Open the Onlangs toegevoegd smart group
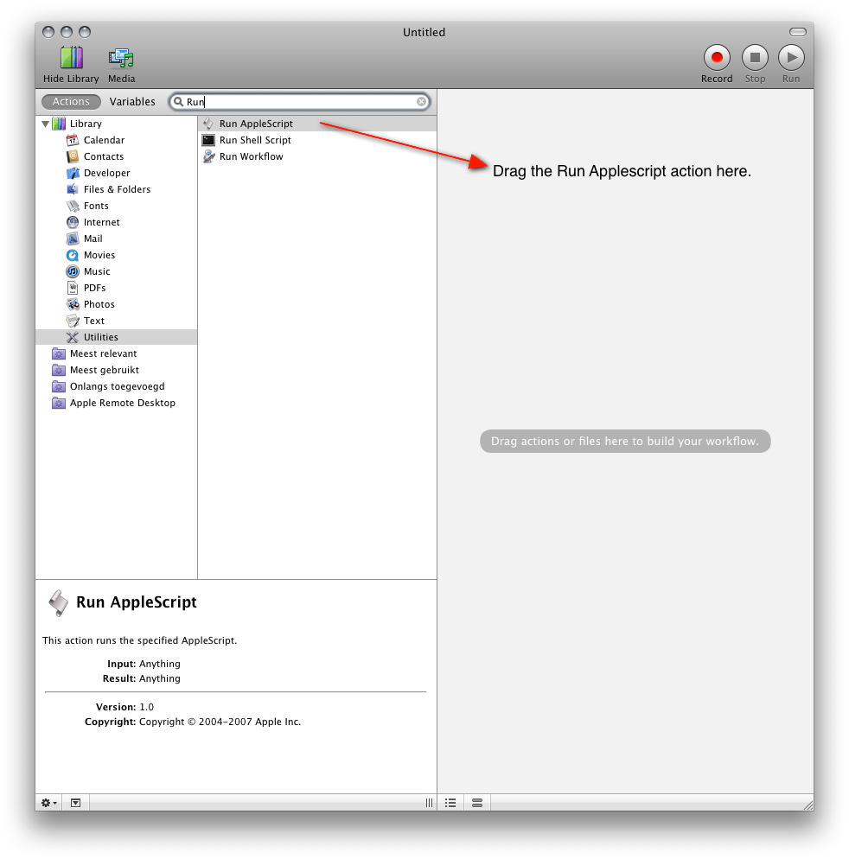Viewport: 849px width, 859px height. click(108, 387)
